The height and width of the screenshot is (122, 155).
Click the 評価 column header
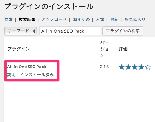pyautogui.click(x=123, y=49)
